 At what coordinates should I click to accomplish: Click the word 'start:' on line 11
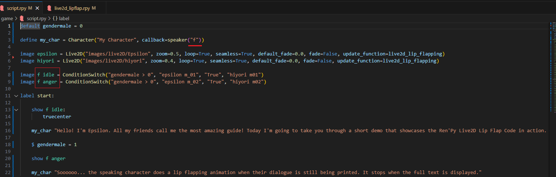click(46, 95)
